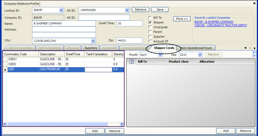
Task: Toggle the Parent checkbox
Action: point(150,32)
